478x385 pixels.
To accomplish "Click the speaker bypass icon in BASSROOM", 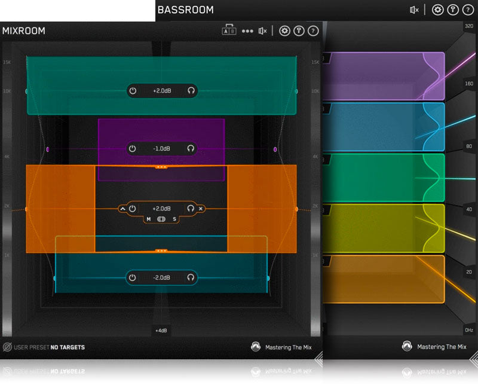I will click(414, 10).
